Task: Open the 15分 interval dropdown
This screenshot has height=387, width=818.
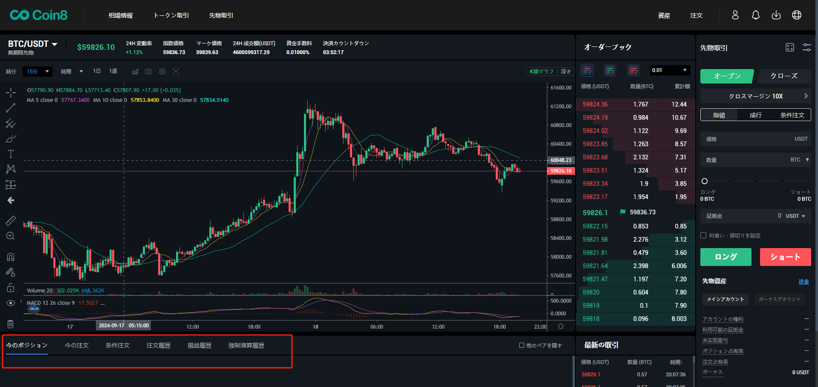Action: point(38,72)
